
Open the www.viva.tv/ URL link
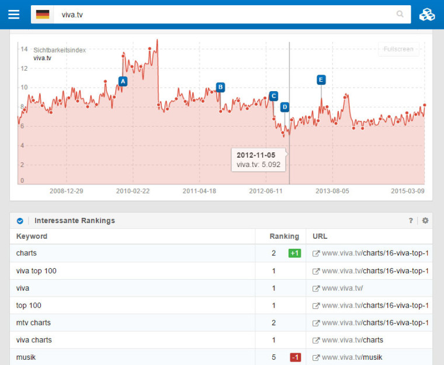pyautogui.click(x=342, y=288)
